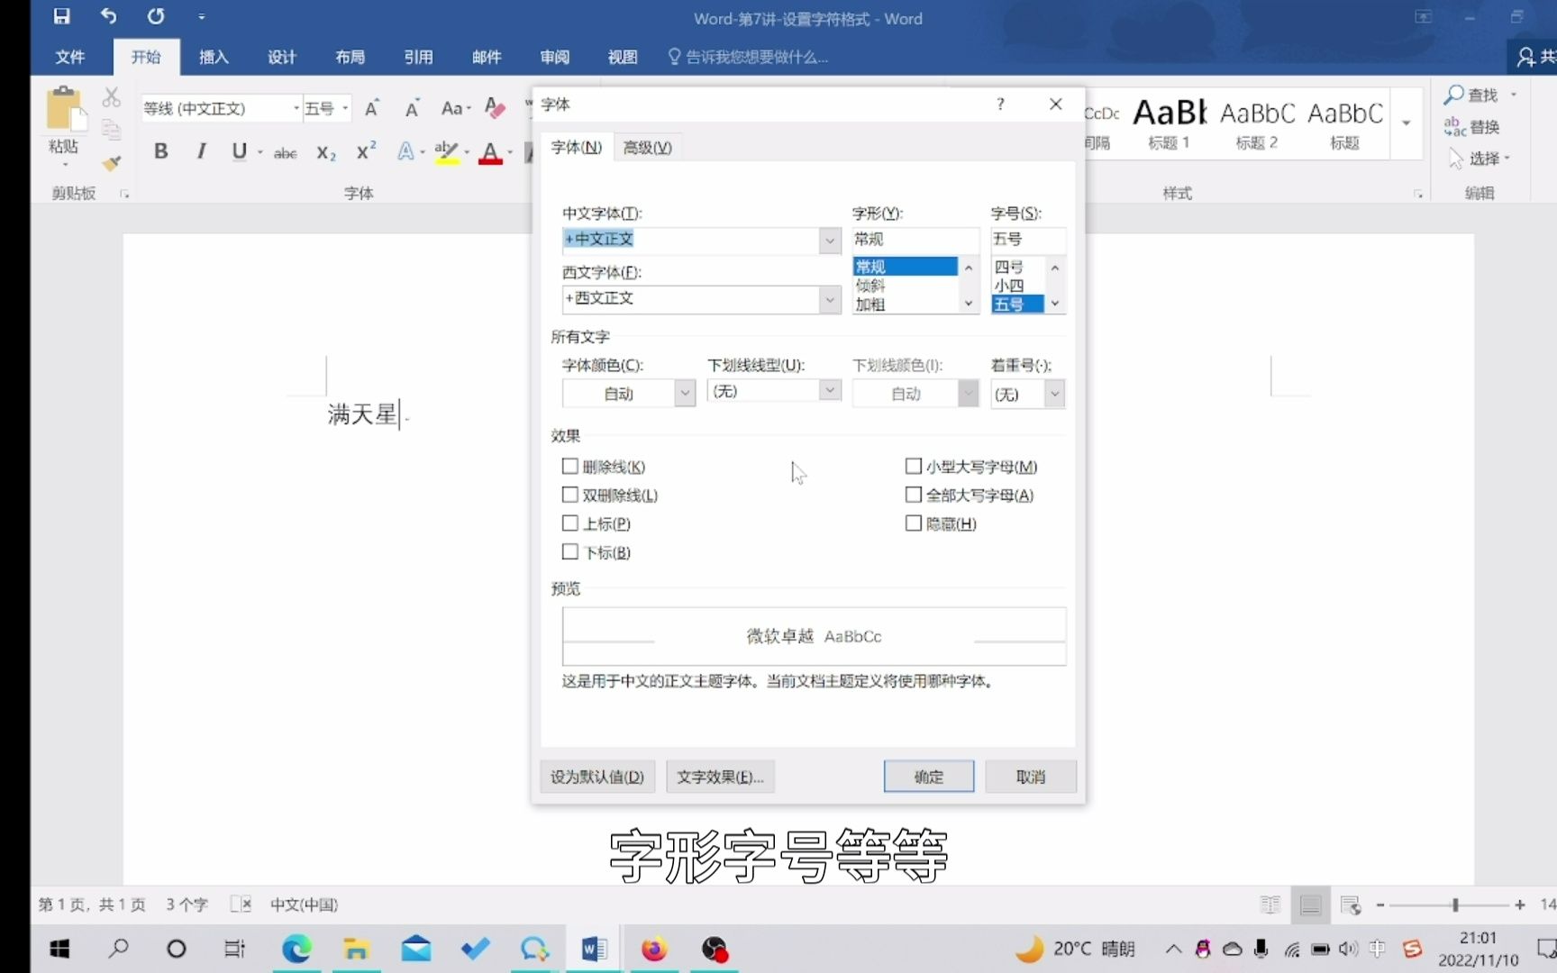Click the Save icon in quick access toolbar
This screenshot has width=1557, height=973.
coord(61,16)
